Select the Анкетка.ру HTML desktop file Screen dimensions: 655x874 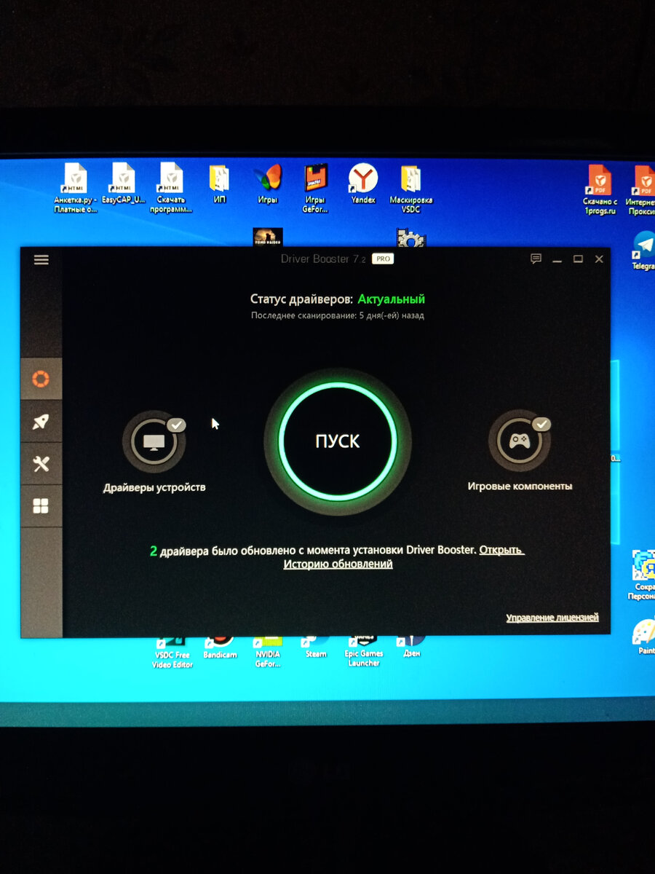75,188
